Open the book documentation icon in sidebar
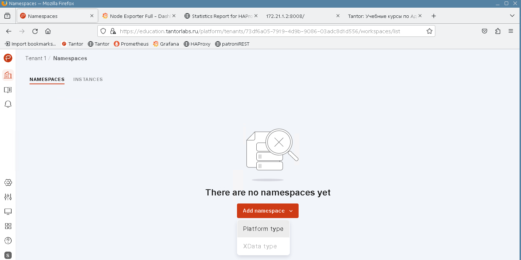The image size is (521, 260). click(x=8, y=90)
